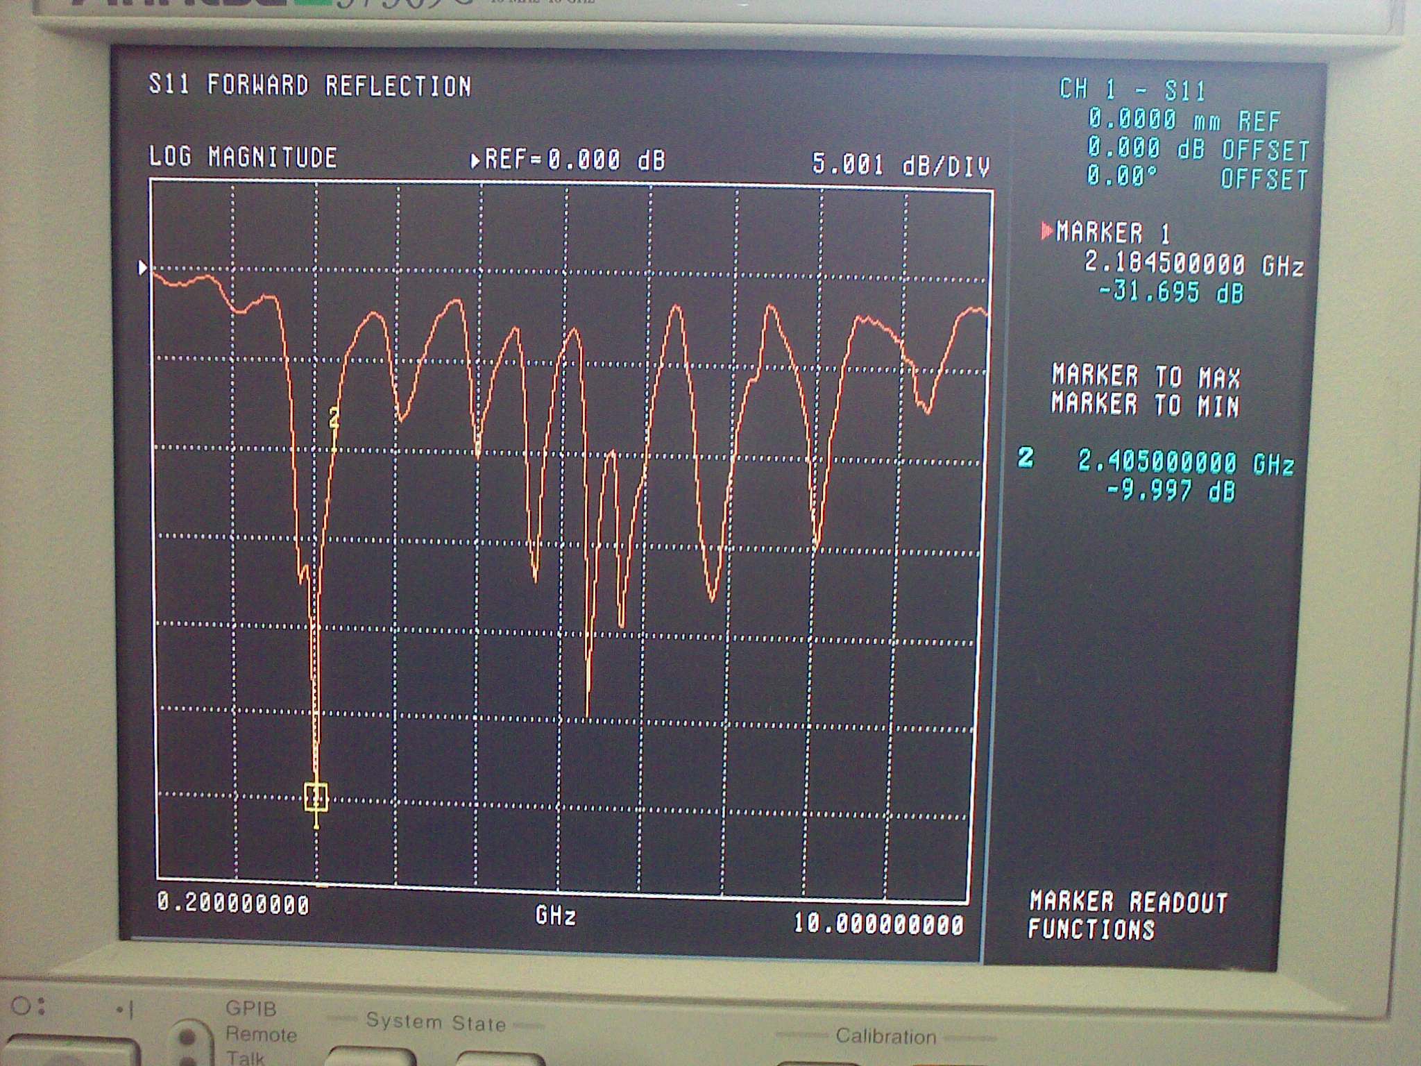Image resolution: width=1421 pixels, height=1066 pixels.
Task: Click the arrow before REF=0.000 dB
Action: click(475, 161)
